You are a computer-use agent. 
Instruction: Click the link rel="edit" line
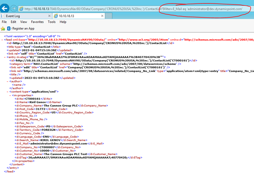[x=89, y=67]
